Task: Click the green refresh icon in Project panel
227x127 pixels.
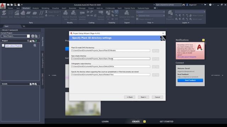Action: (x=36, y=41)
